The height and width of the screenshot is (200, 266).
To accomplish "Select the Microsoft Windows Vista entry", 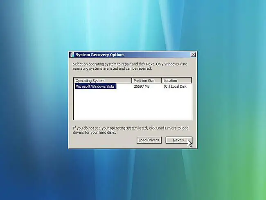I will (95, 86).
